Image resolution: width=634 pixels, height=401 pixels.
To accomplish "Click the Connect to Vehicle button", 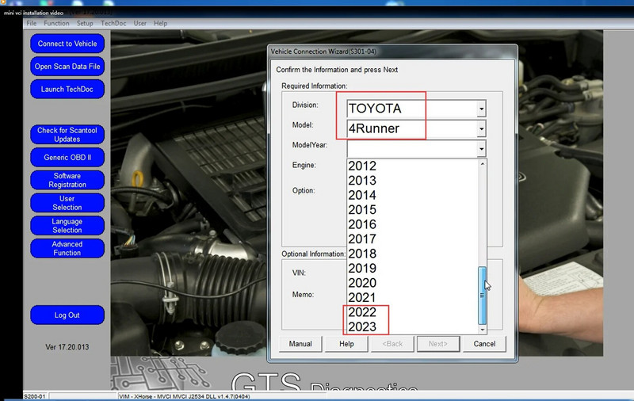I will [x=67, y=44].
